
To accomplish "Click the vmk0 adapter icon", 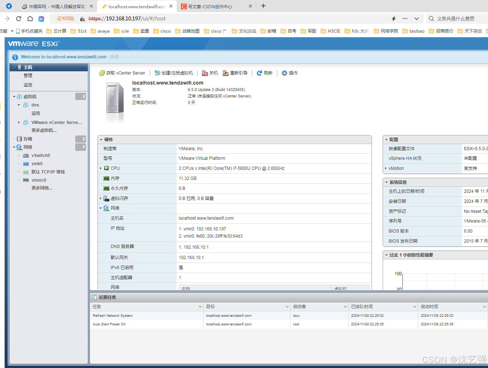I will coord(26,164).
